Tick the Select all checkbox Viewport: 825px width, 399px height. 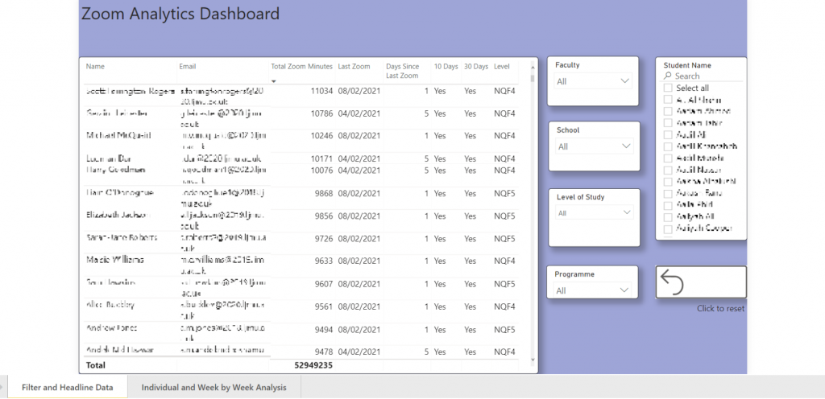pos(668,88)
